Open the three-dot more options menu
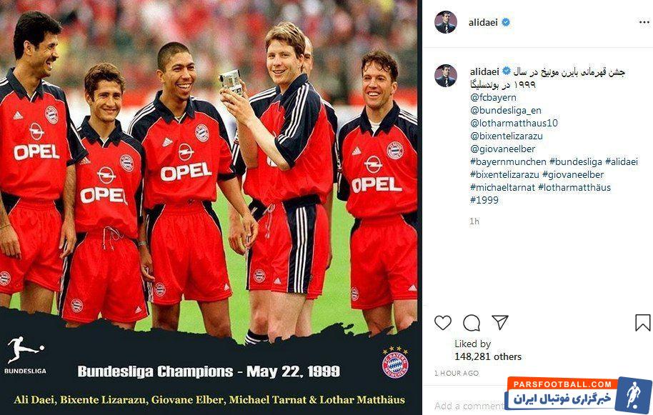The height and width of the screenshot is (415, 653). click(x=644, y=22)
